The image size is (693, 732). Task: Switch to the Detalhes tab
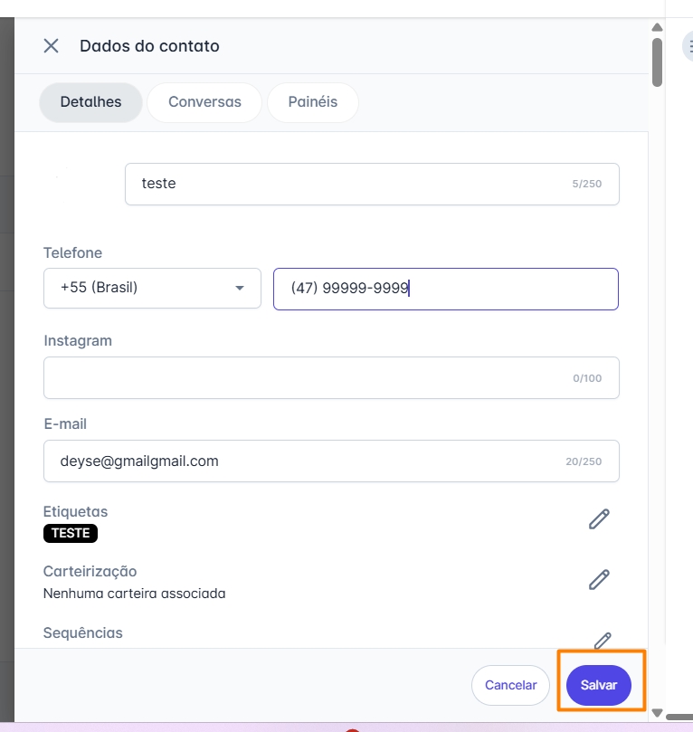(x=90, y=102)
